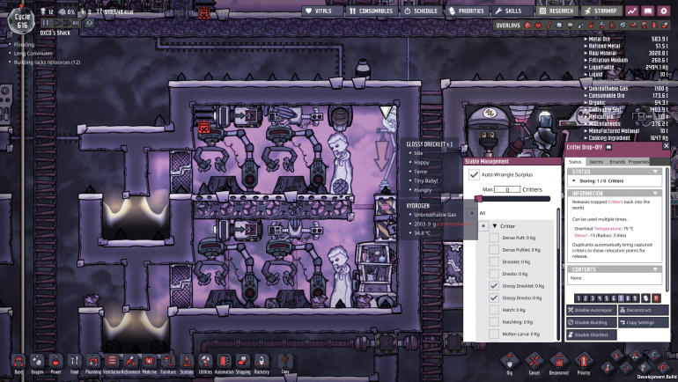This screenshot has width=678, height=382.
Task: Select the Priority tool
Action: pos(583,362)
